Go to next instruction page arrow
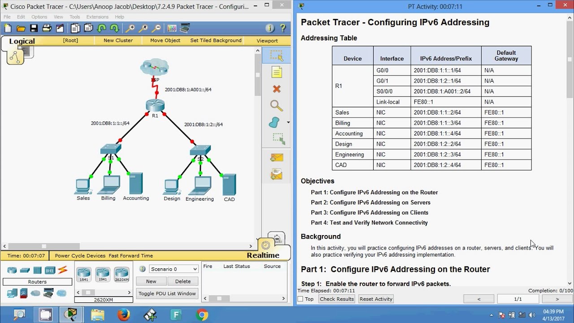 (557, 299)
